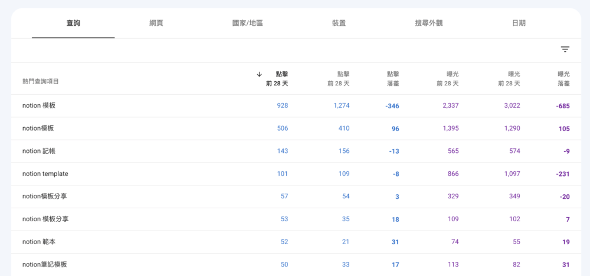The width and height of the screenshot is (590, 276).
Task: Click the 熱門查詢項目 column header
Action: [x=41, y=82]
